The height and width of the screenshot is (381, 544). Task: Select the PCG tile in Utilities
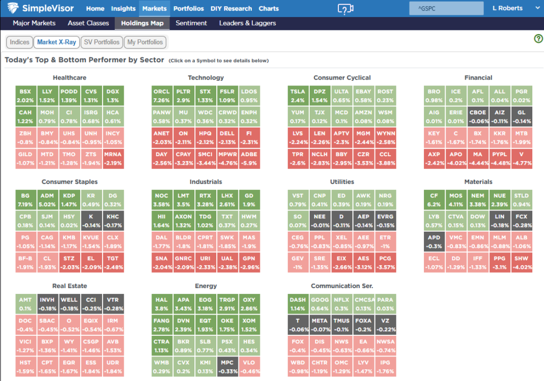385,263
